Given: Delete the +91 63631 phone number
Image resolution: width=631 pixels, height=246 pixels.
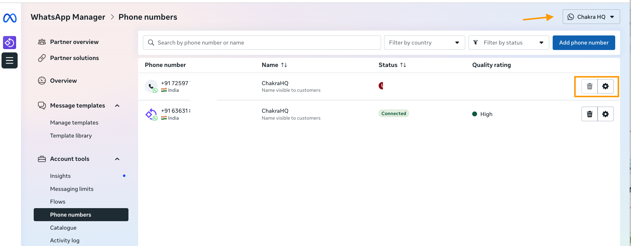Looking at the screenshot, I should point(589,114).
